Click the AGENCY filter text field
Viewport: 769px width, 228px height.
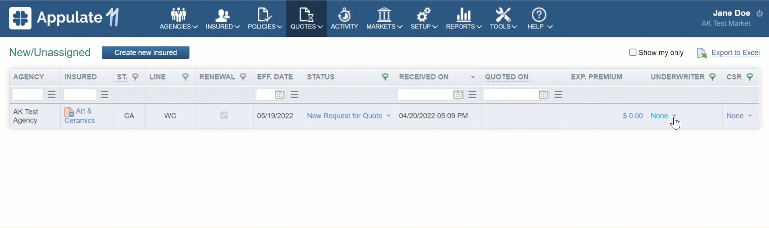28,95
